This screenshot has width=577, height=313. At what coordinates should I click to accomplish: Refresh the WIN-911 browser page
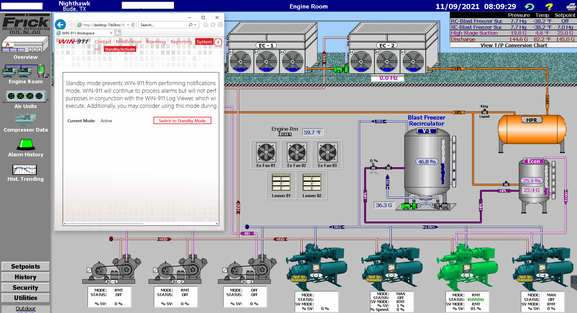pyautogui.click(x=133, y=25)
